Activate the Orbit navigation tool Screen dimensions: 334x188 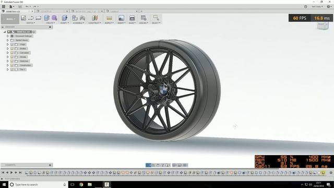(148, 165)
